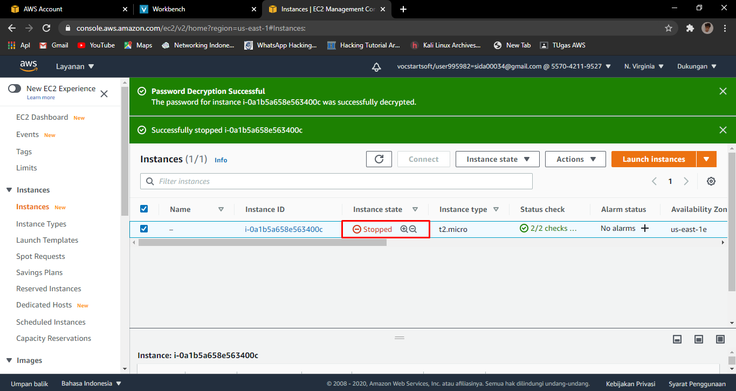The height and width of the screenshot is (391, 736).
Task: Open the Apl apps shortcut
Action: pos(19,45)
